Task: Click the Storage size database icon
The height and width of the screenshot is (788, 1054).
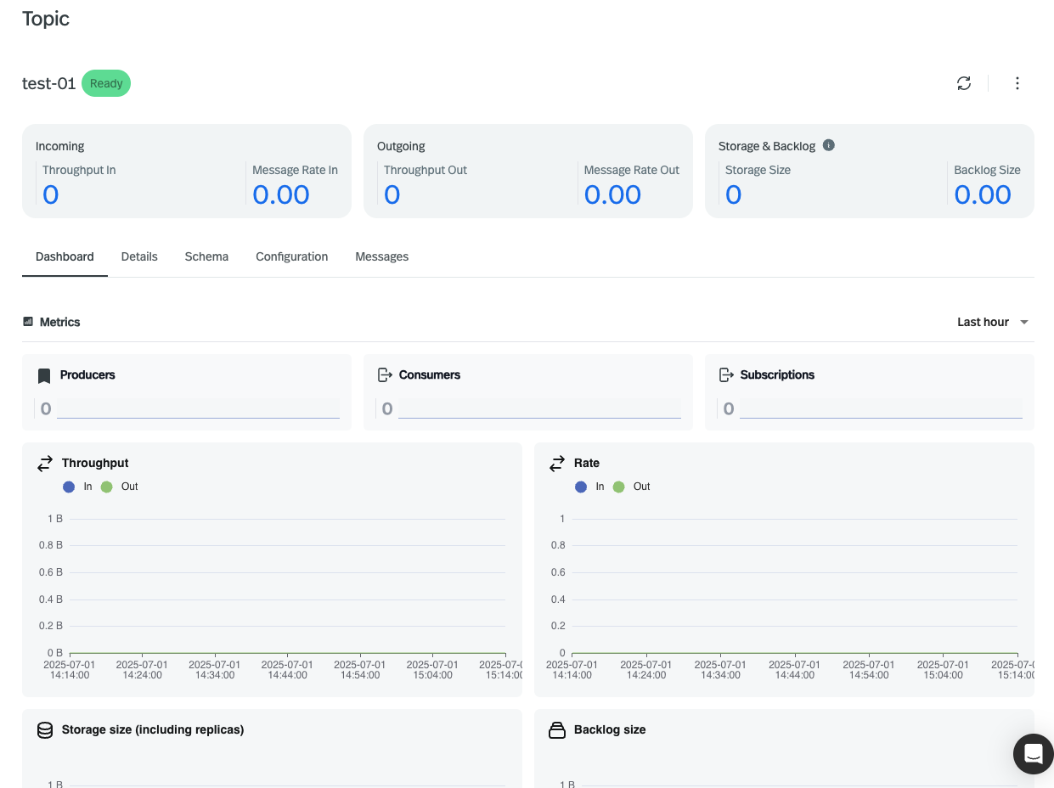Action: click(45, 729)
